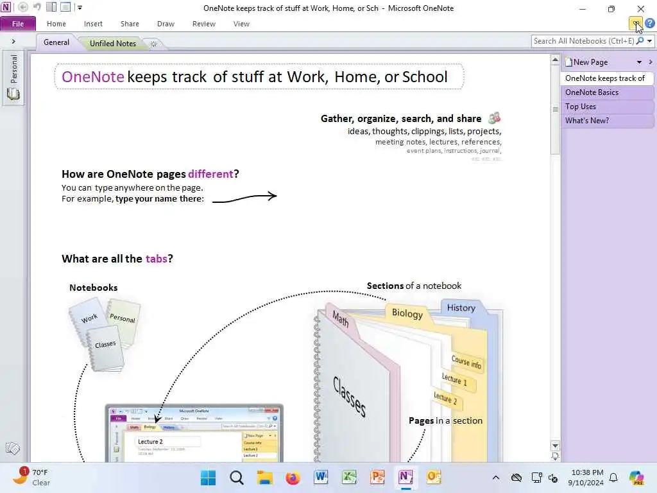This screenshot has width=657, height=493.
Task: Open the Windows Start menu
Action: [209, 478]
